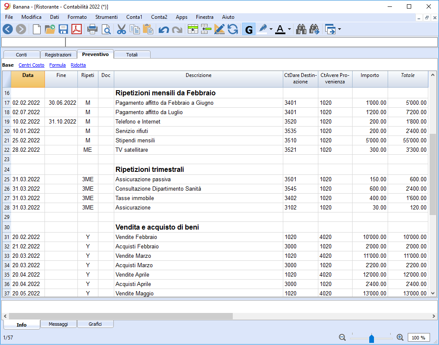Click the export window icon

pyautogui.click(x=330, y=29)
